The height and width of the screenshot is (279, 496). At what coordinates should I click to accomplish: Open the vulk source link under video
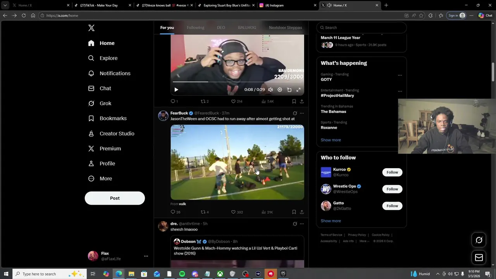(183, 204)
